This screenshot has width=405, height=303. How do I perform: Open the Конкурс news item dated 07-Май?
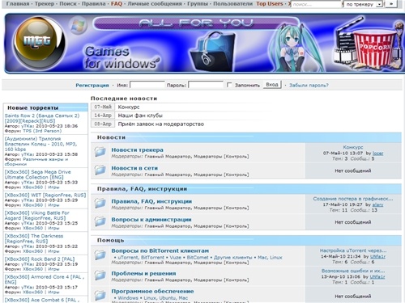(129, 107)
